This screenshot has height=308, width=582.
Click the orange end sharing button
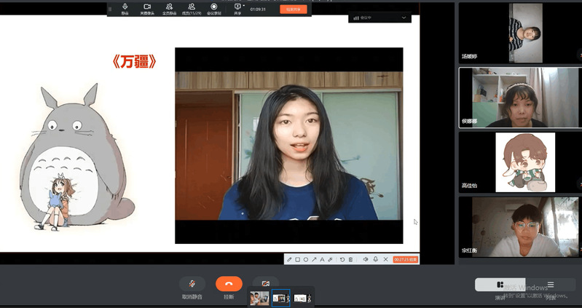(294, 9)
